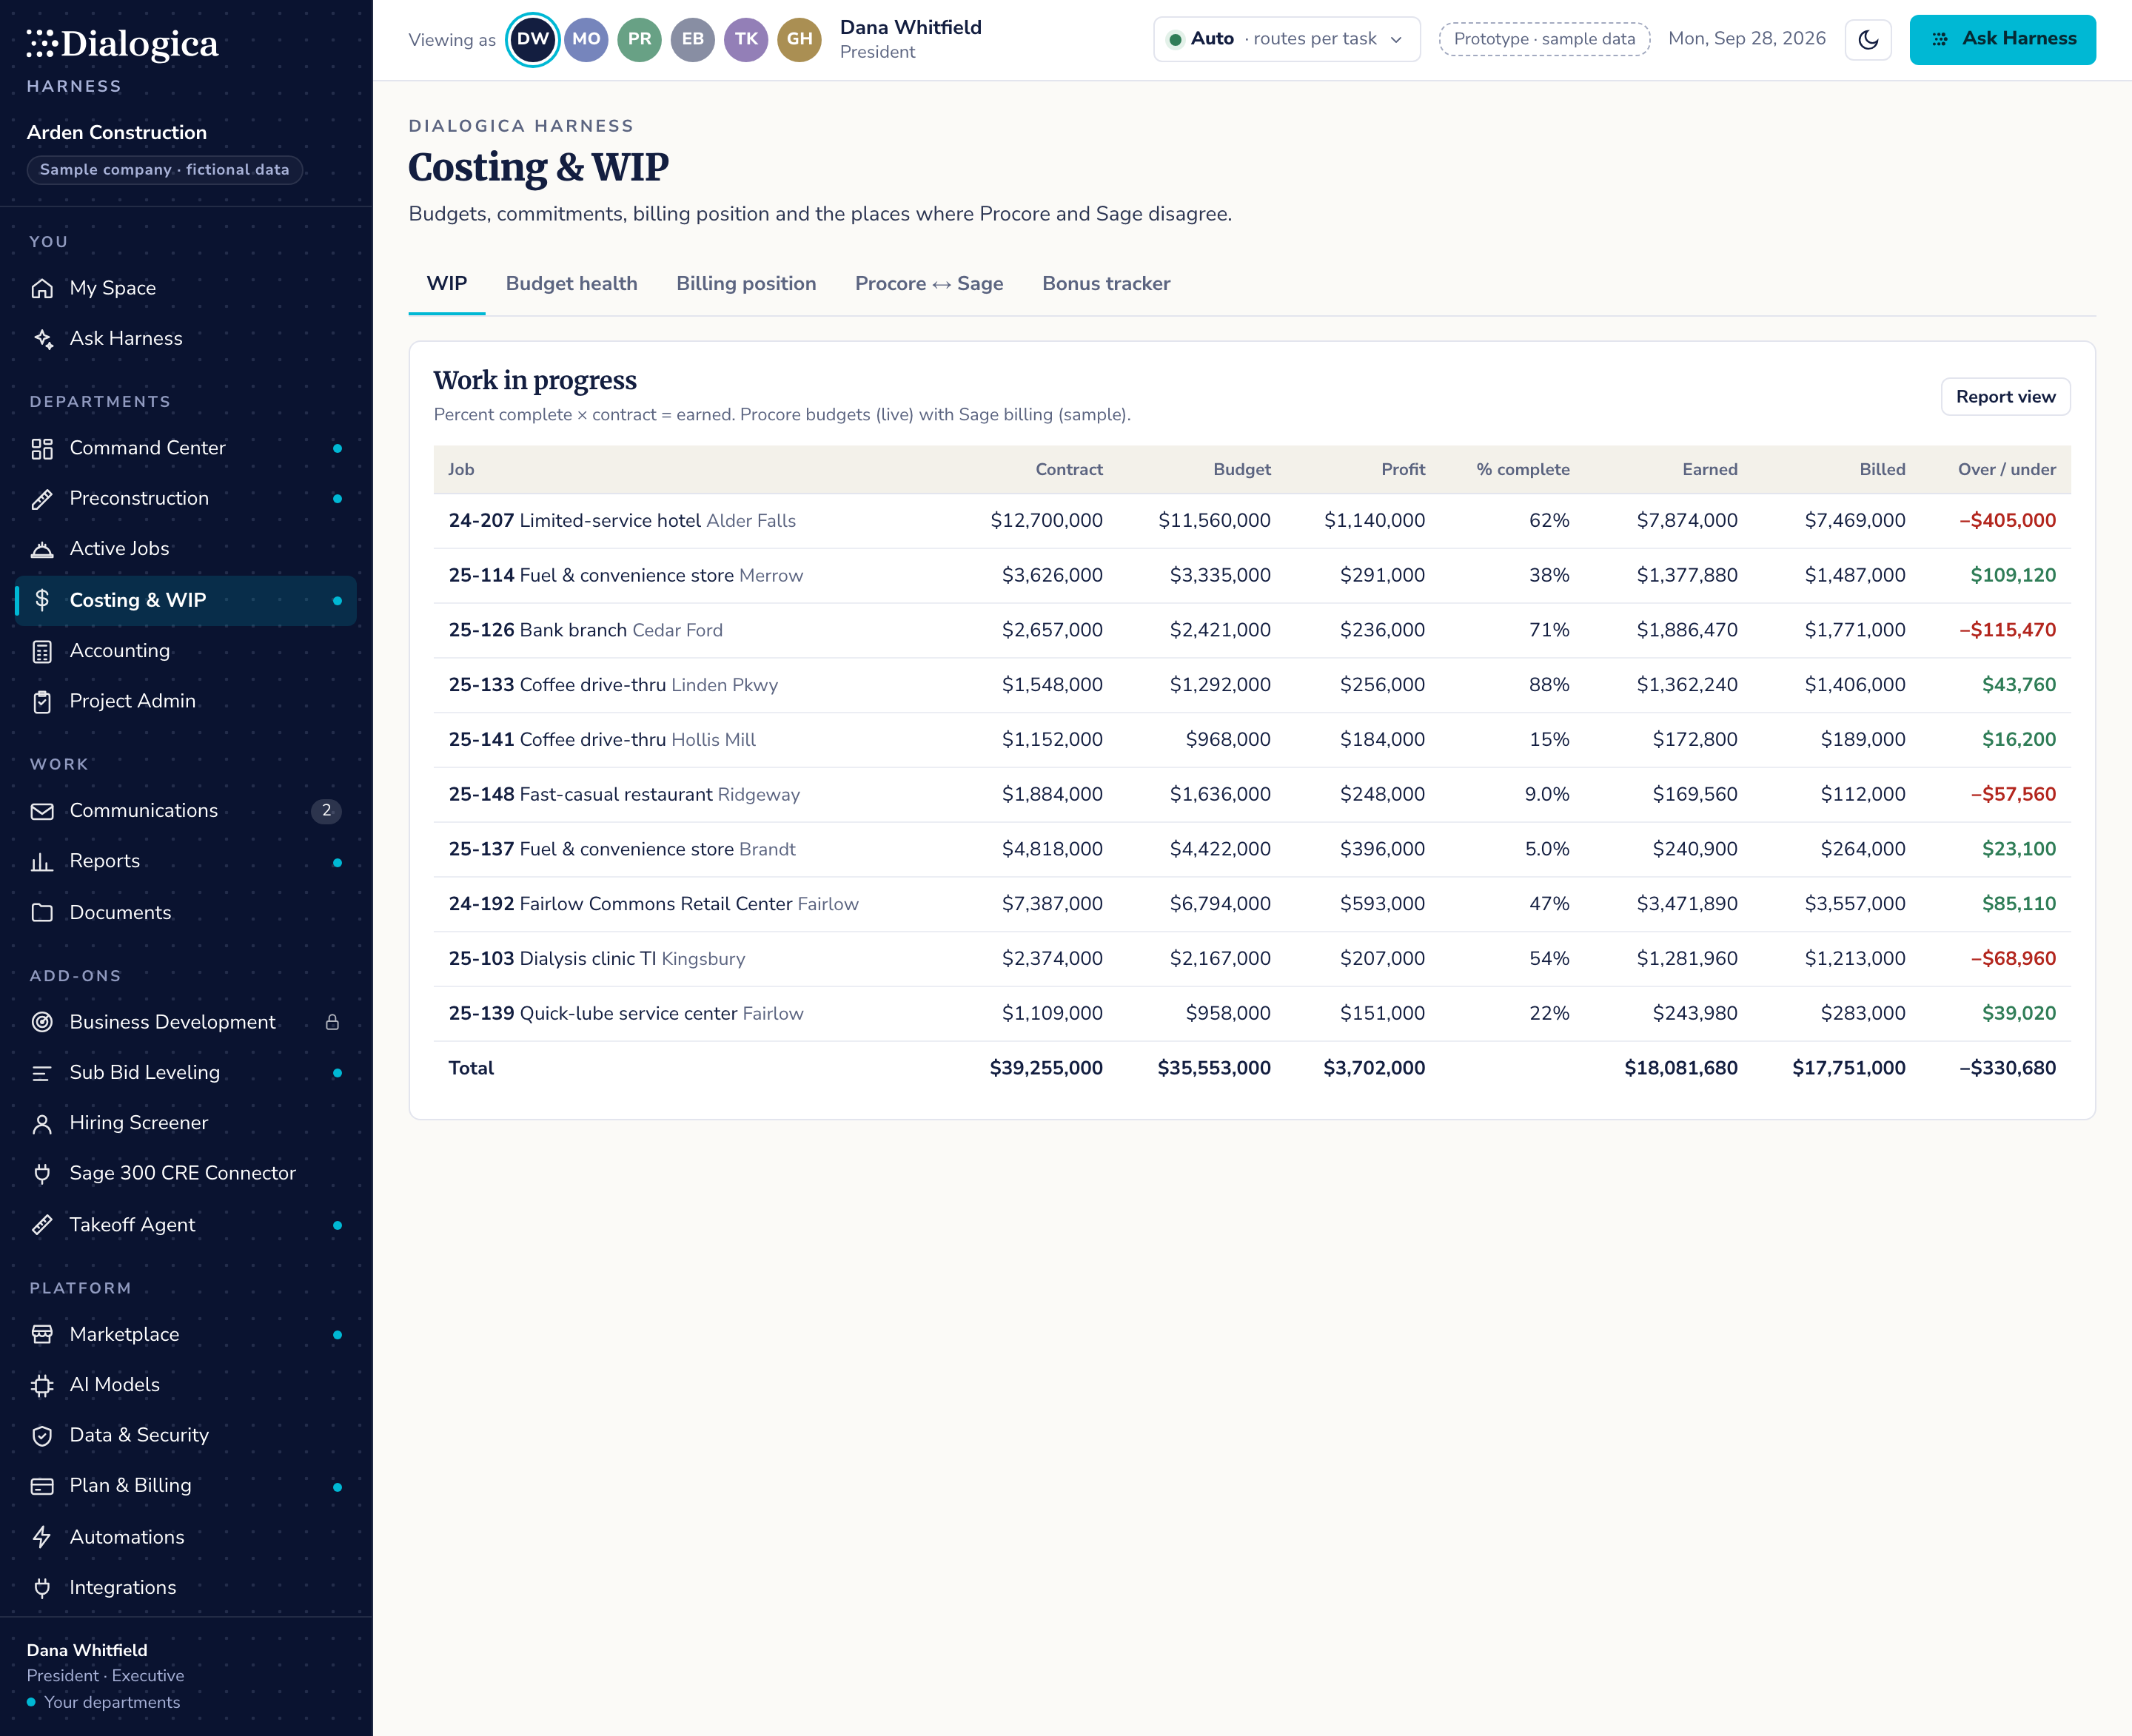The image size is (2132, 1736).
Task: Open Command Center grid icon
Action: 42,448
